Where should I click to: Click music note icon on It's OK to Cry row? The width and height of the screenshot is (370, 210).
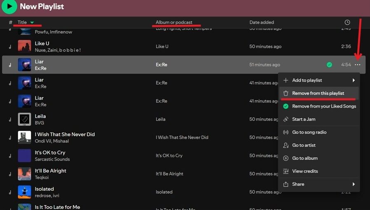(10, 156)
